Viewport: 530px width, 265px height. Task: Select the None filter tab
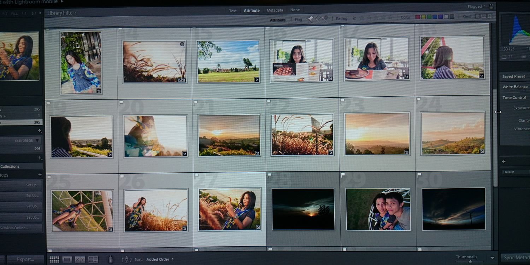click(x=295, y=10)
